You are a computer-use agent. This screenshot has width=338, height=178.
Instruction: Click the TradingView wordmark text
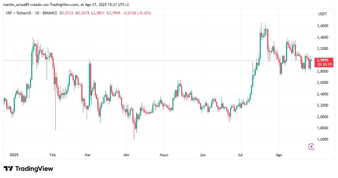click(34, 169)
